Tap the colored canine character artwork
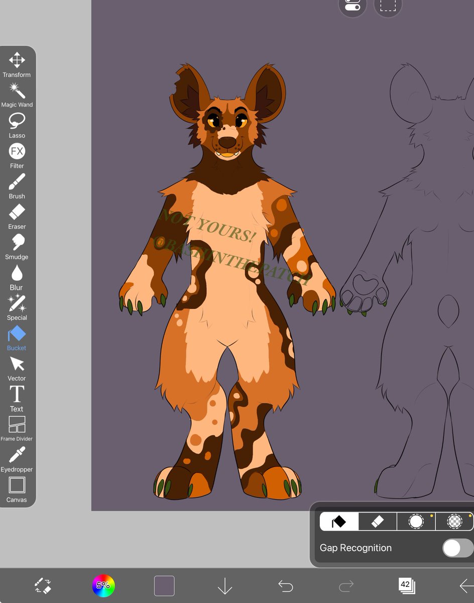The image size is (474, 603). [x=227, y=281]
